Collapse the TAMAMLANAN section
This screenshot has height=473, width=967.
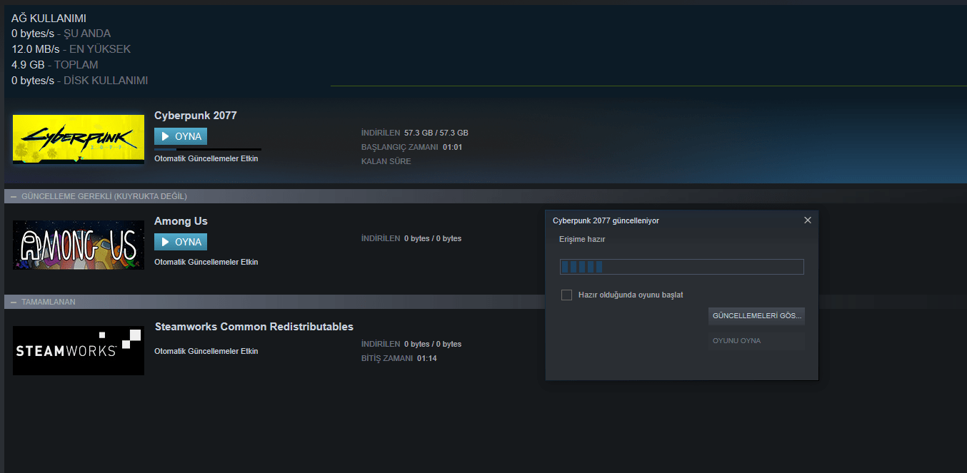click(x=14, y=302)
